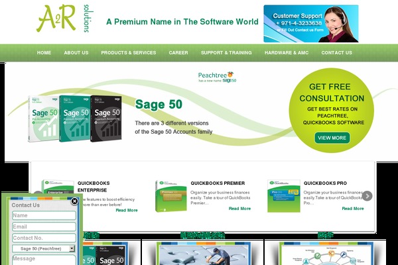Read More about QuickBooks Enterprise

point(127,210)
